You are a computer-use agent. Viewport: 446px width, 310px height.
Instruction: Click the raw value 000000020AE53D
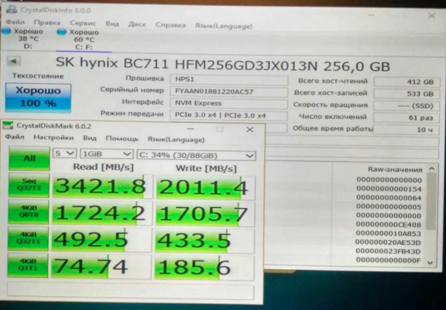[x=388, y=242]
